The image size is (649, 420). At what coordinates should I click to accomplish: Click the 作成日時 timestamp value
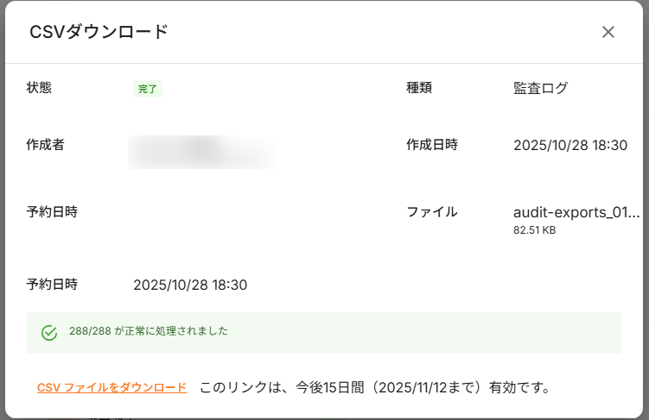click(x=569, y=145)
